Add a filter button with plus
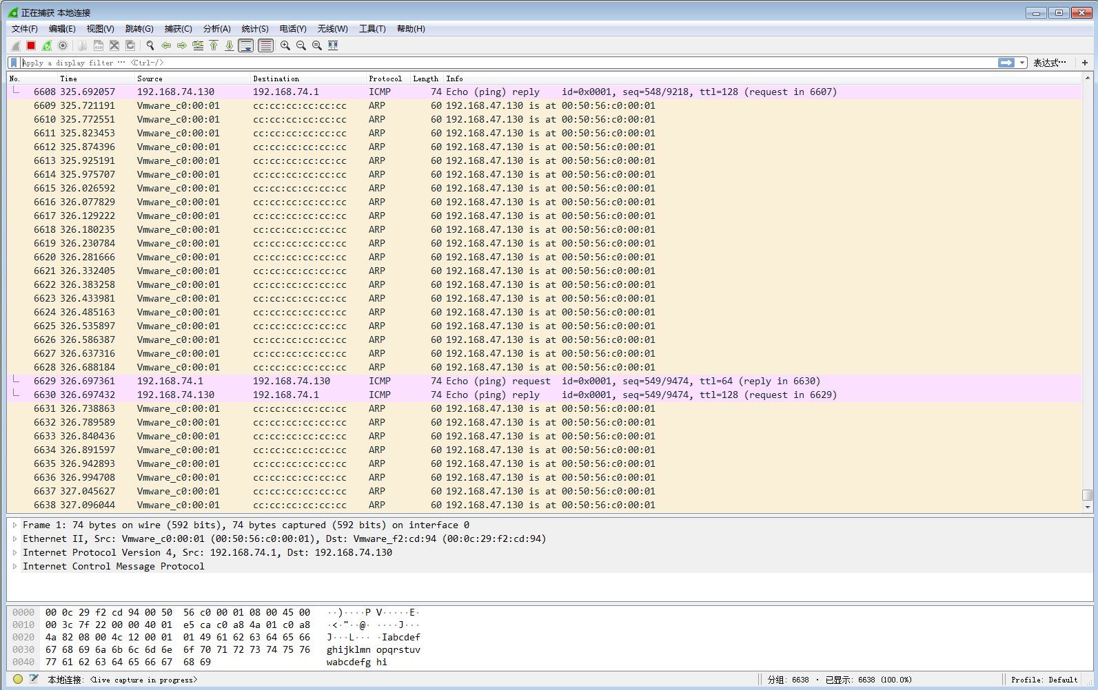This screenshot has height=690, width=1098. (x=1085, y=63)
